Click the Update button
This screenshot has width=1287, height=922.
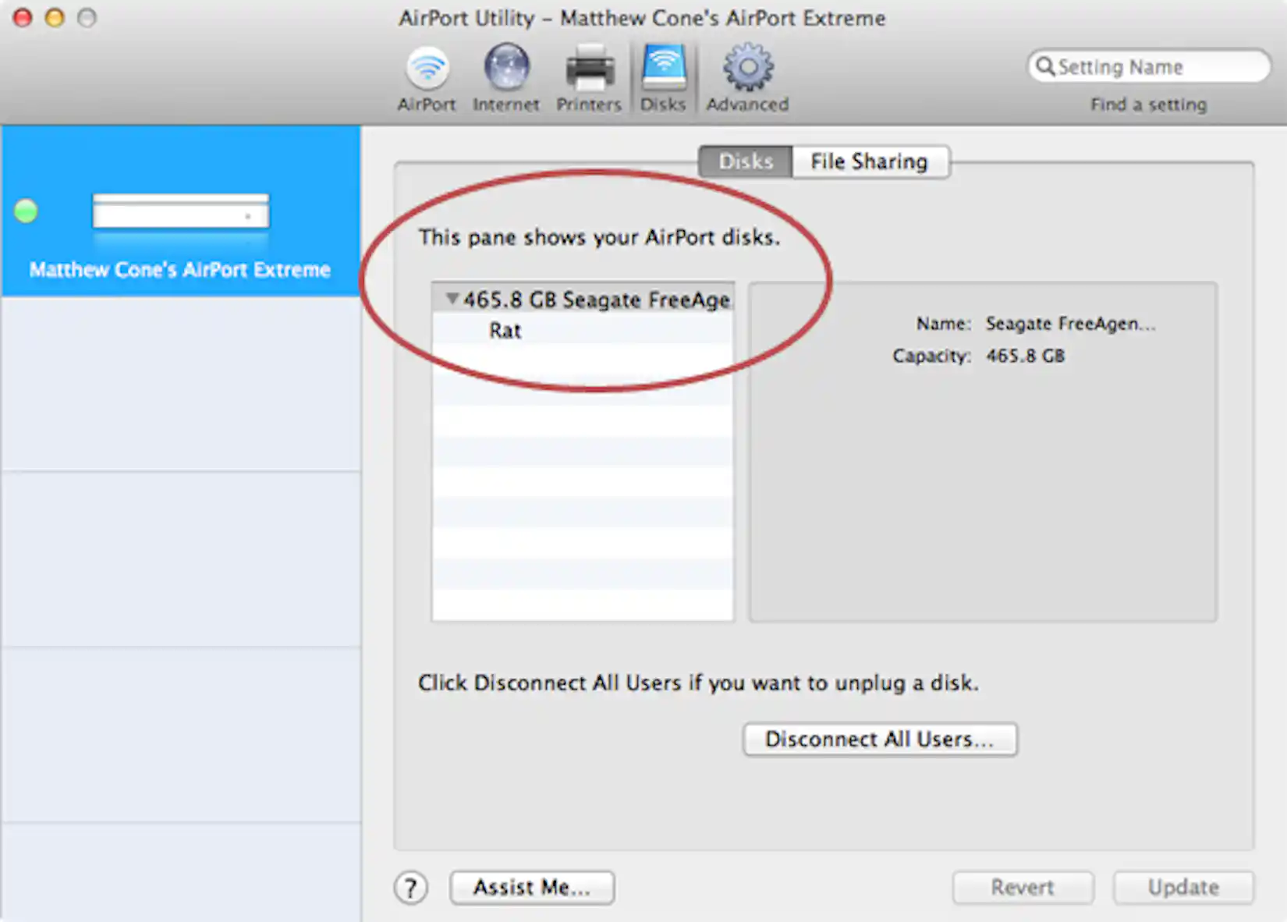tap(1183, 887)
